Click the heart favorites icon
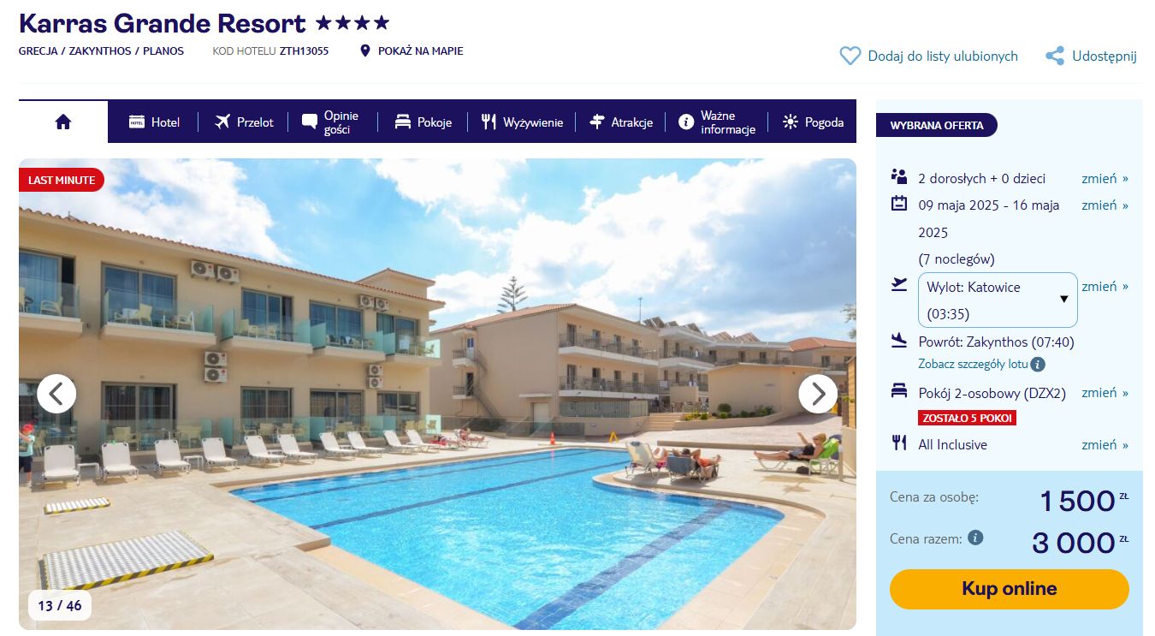The image size is (1155, 636). pyautogui.click(x=850, y=56)
